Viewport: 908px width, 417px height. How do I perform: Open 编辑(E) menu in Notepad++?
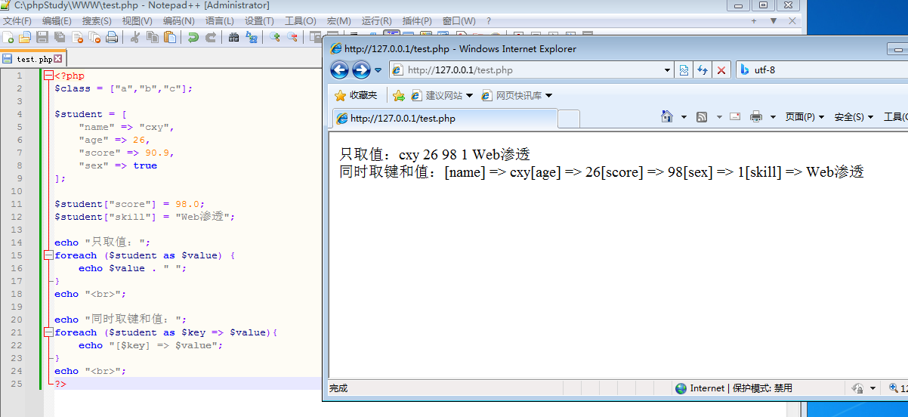click(x=57, y=21)
